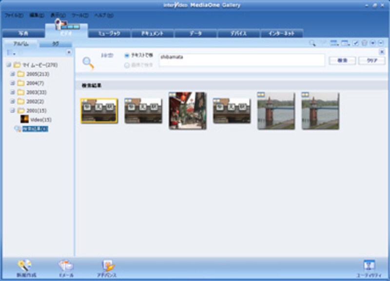Click the zoom-out round toolbar icon
390x281 pixels.
click(381, 43)
